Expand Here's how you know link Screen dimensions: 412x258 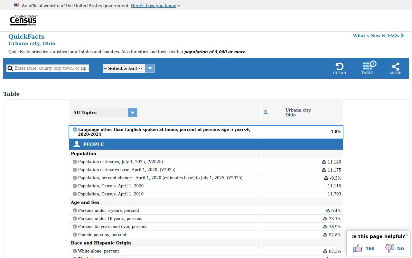coord(155,5)
